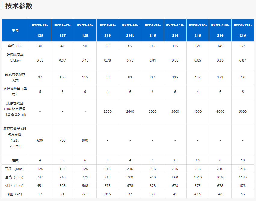The image size is (256, 201).
Task: Select the BYDS-120-216 column header
Action: point(198,30)
